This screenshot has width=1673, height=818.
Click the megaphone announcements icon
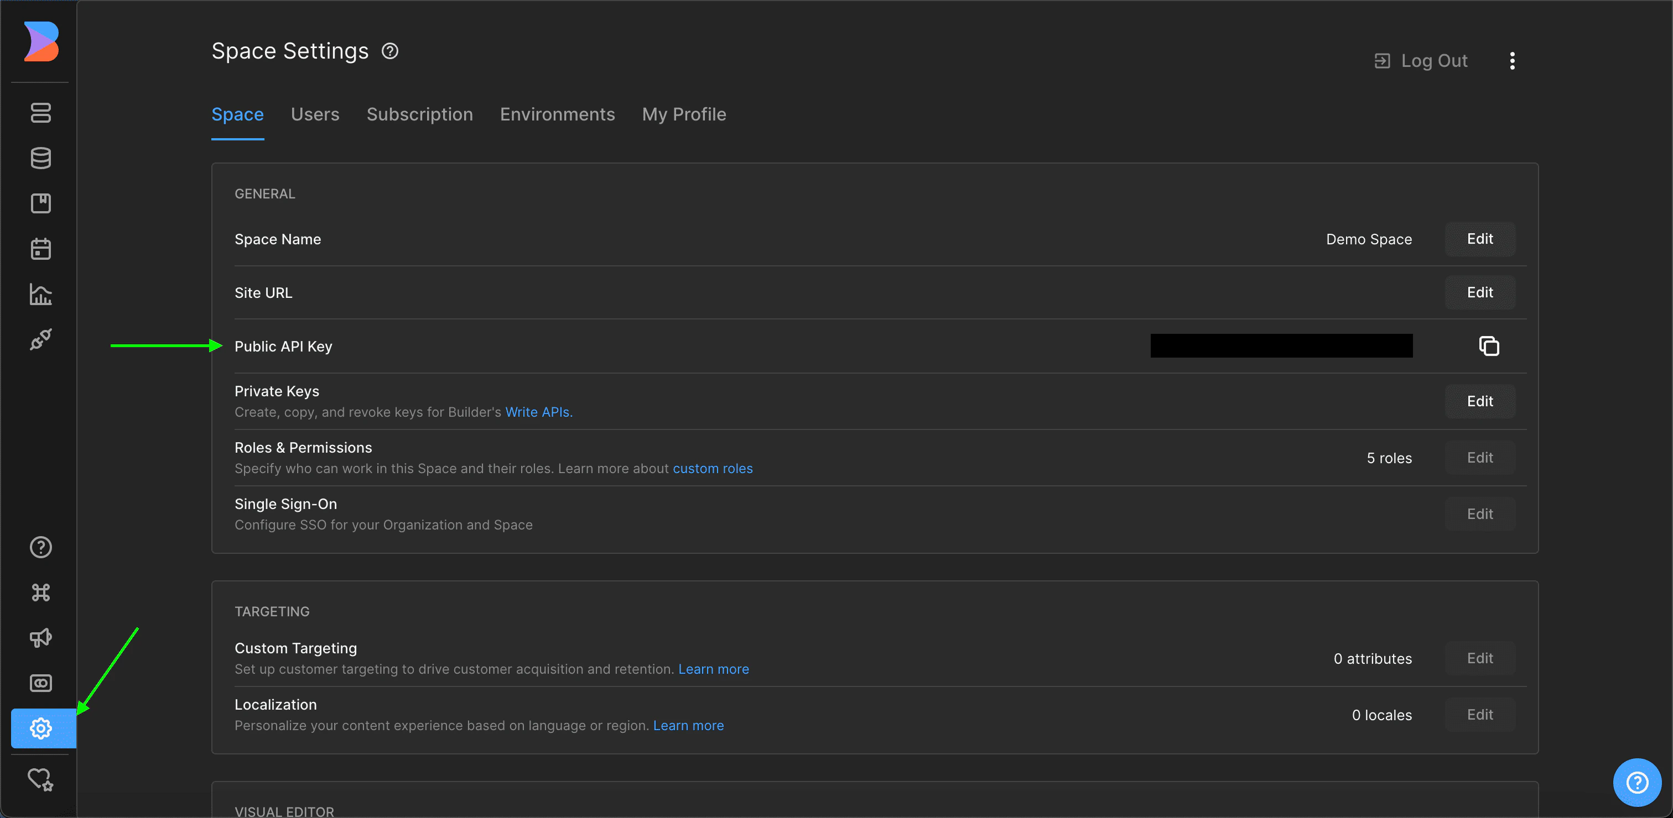tap(40, 638)
